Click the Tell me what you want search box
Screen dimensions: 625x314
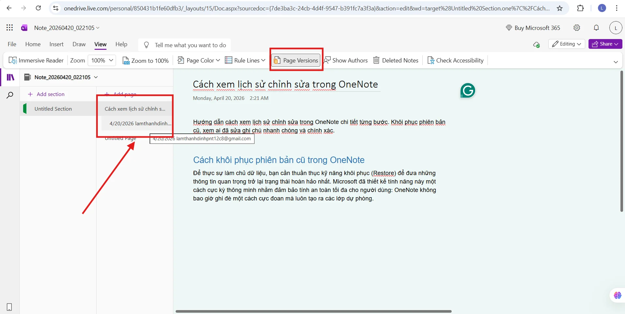[184, 45]
